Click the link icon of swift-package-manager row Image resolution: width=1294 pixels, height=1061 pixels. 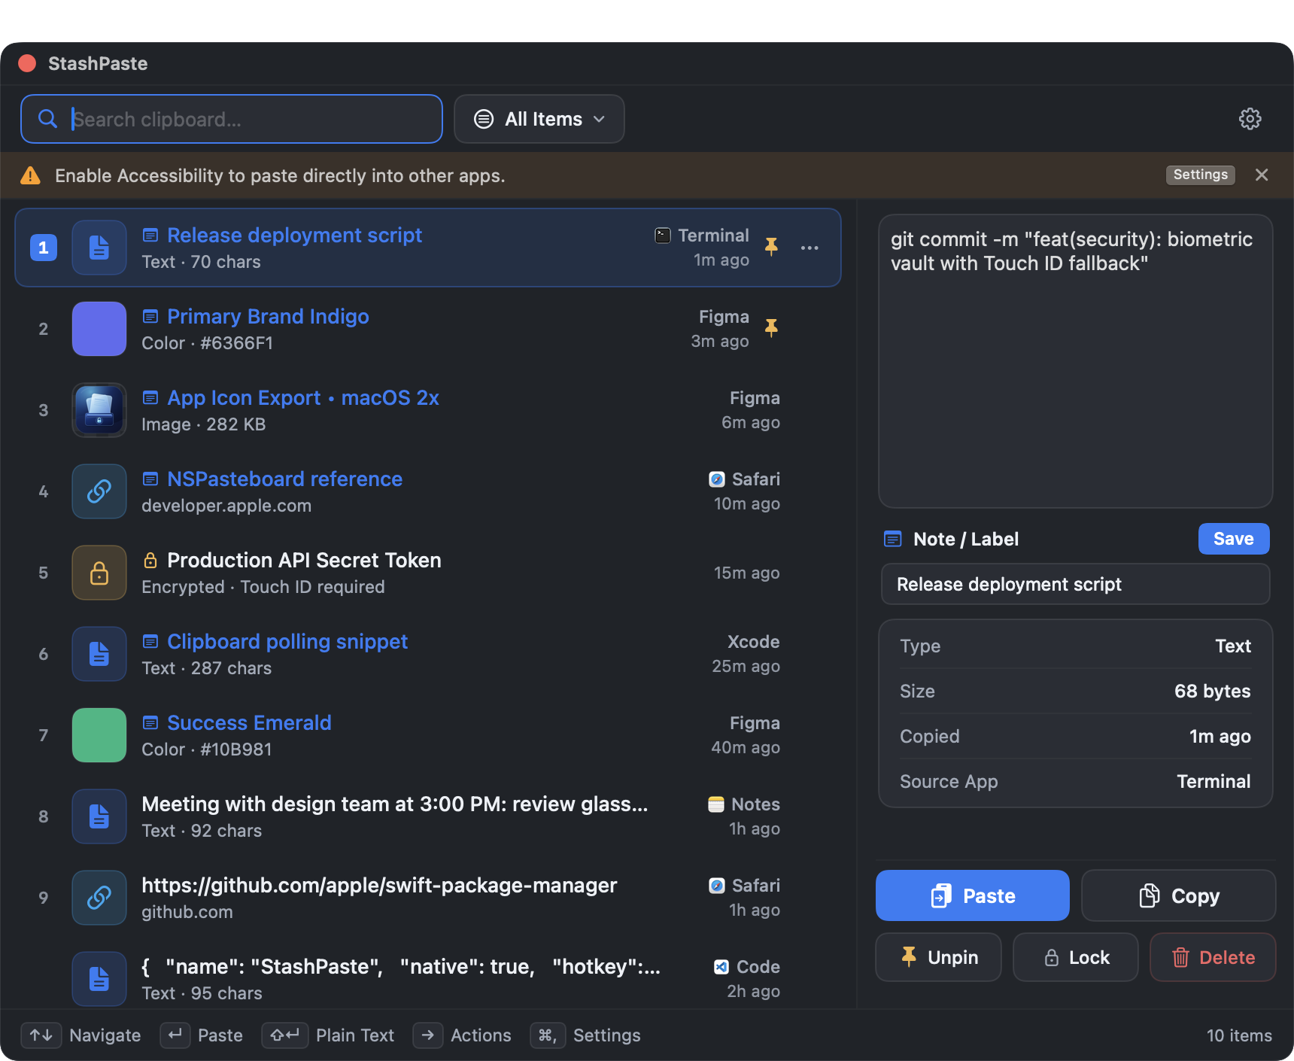[x=99, y=898]
